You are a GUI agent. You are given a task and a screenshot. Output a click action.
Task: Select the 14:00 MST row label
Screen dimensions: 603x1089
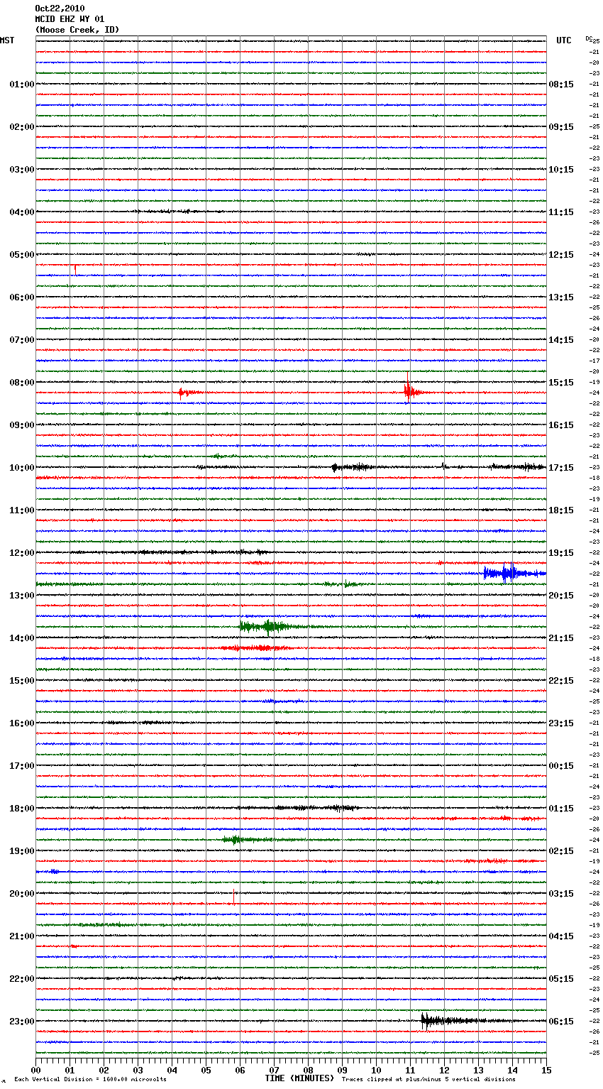(22, 638)
